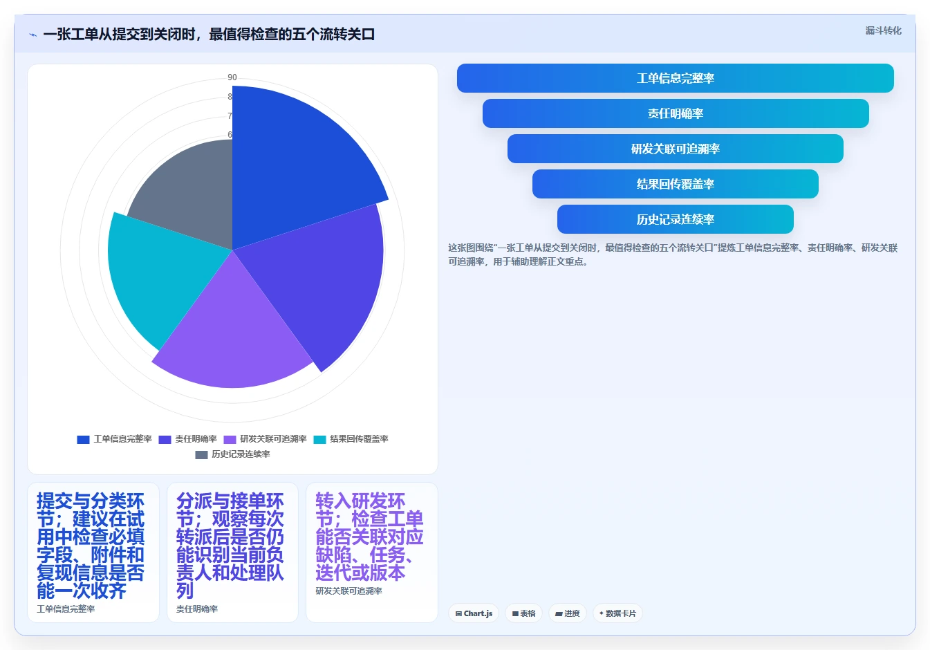This screenshot has height=650, width=930.
Task: Select the 研发关联可追溯率 funnel bar
Action: [675, 149]
